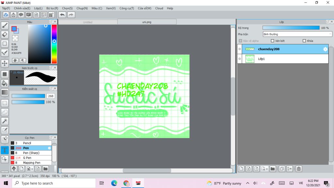Image resolution: width=334 pixels, height=188 pixels.
Task: Select the Magic Wand tool
Action: 5,121
